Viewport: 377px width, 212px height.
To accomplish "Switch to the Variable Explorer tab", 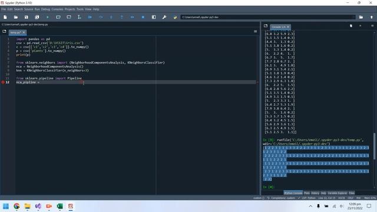I will coord(338,193).
